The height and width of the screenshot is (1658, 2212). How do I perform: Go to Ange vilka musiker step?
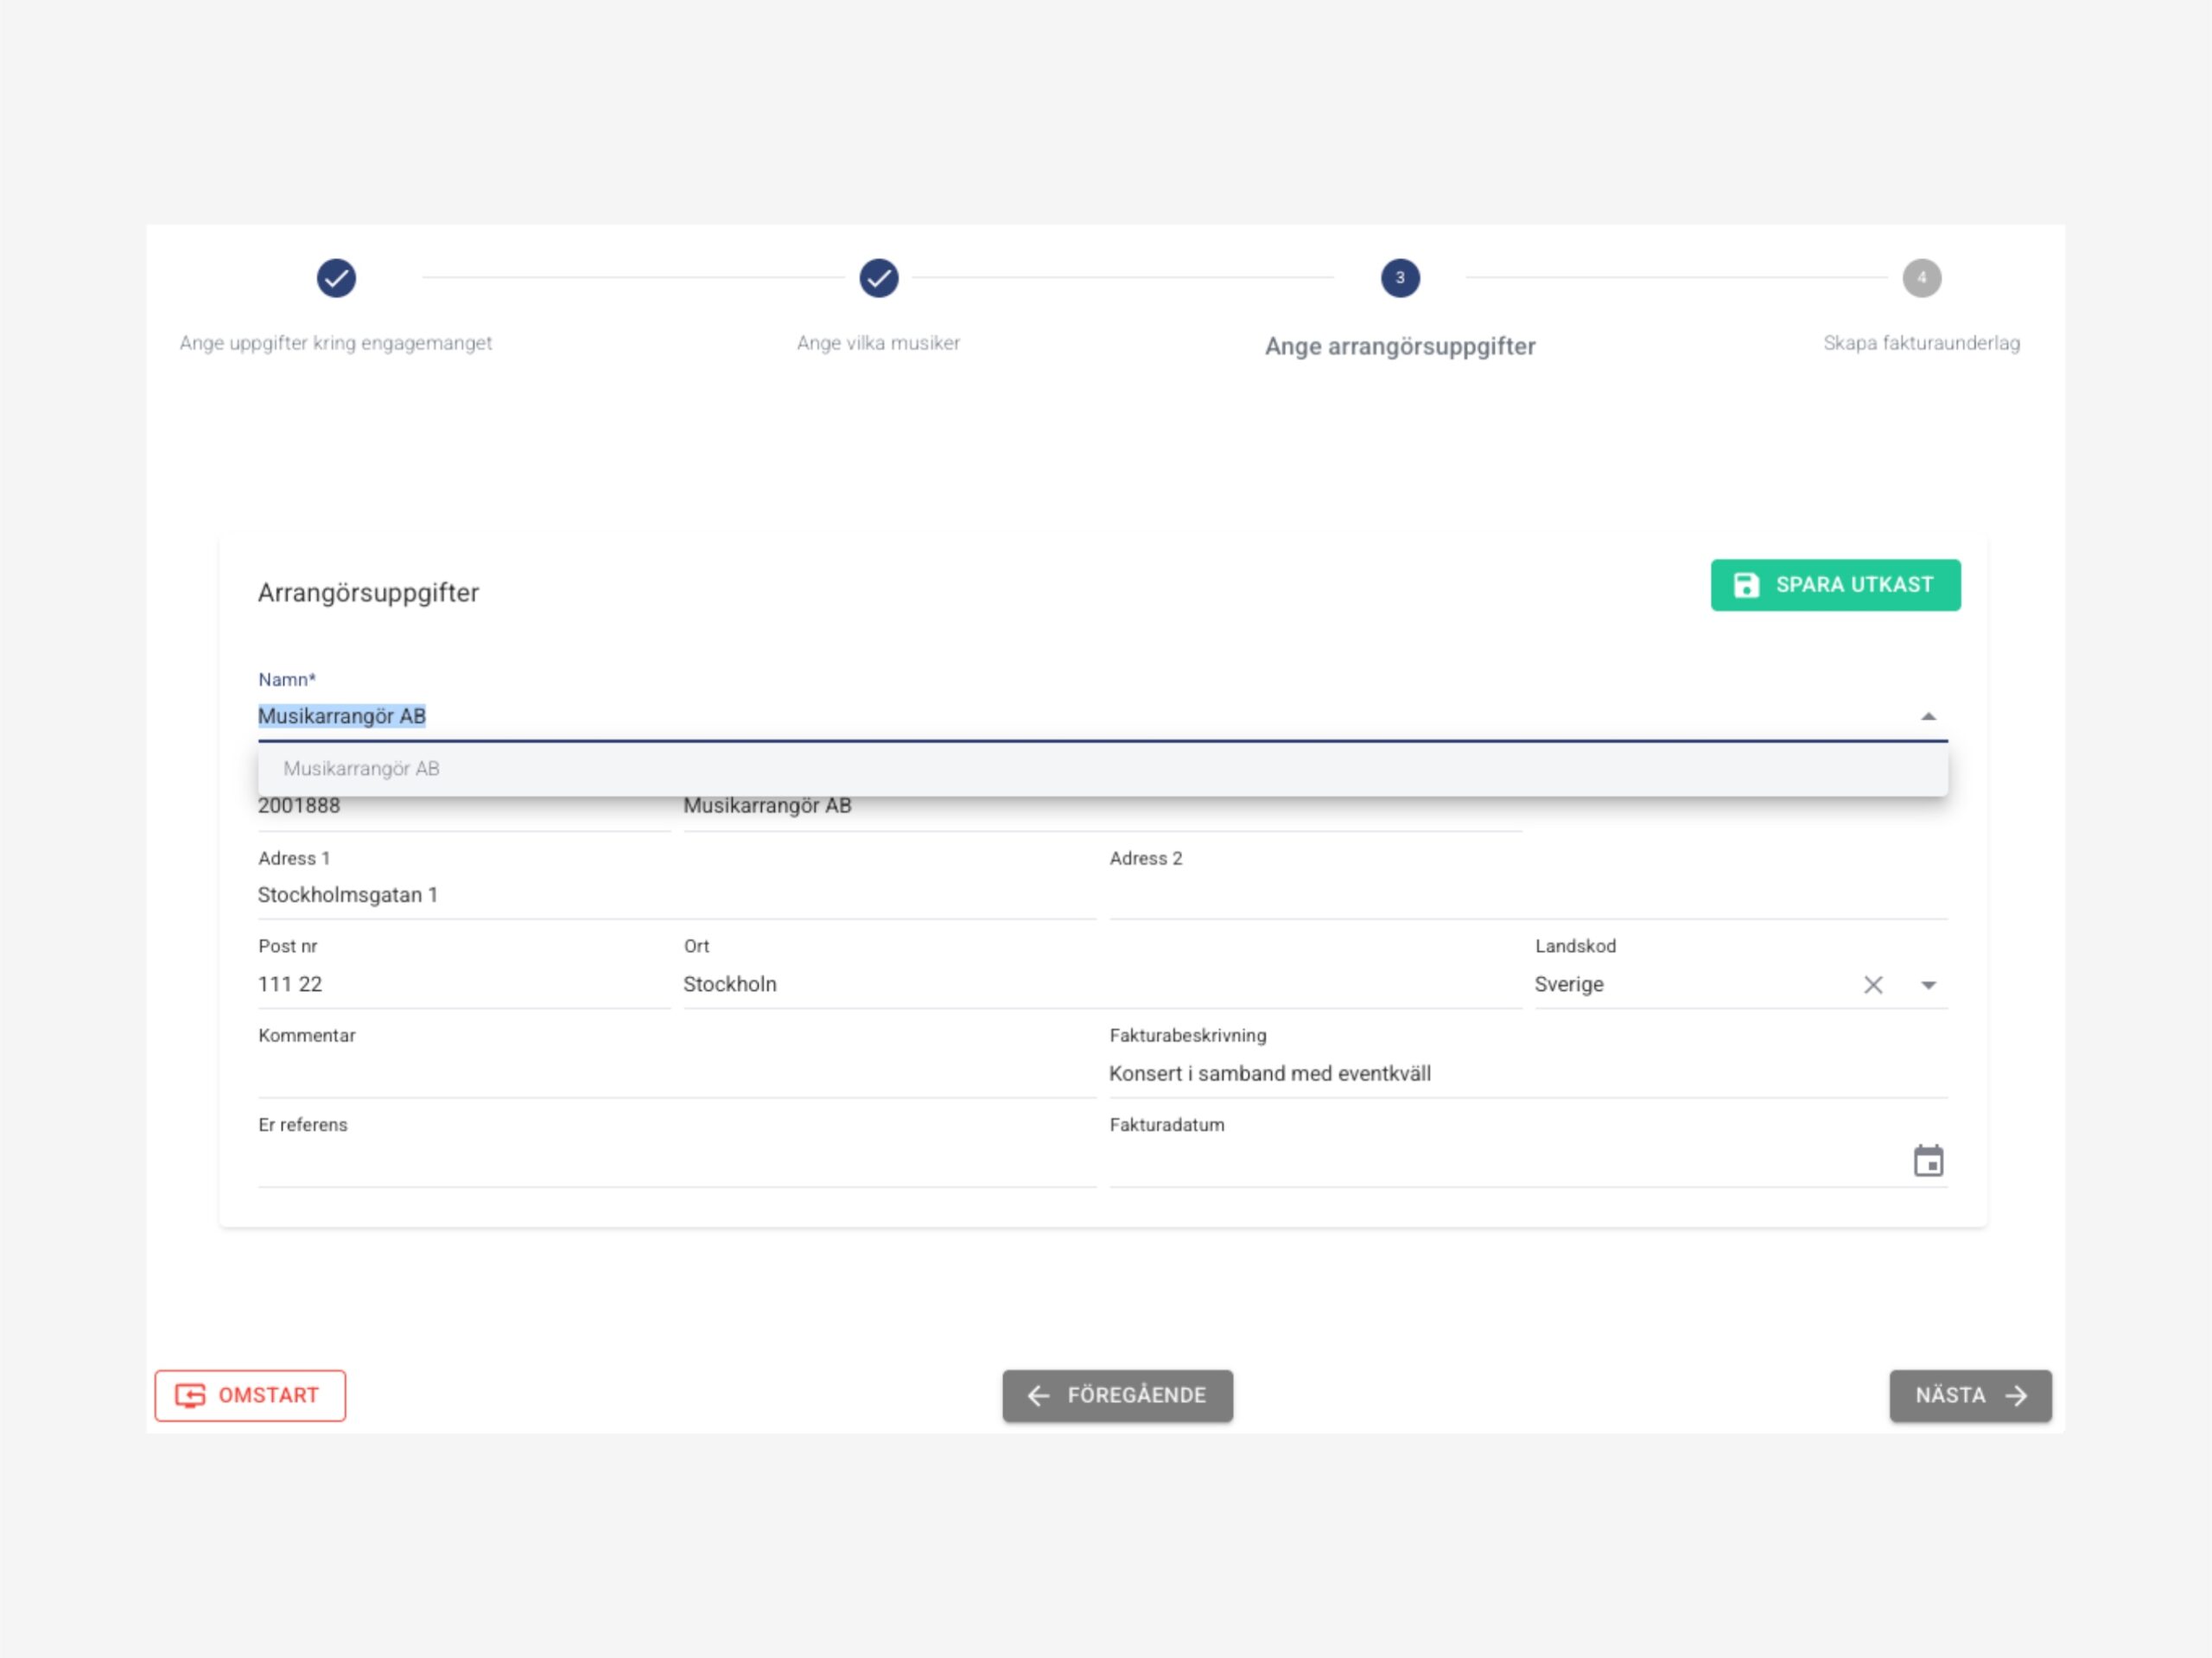[x=878, y=343]
